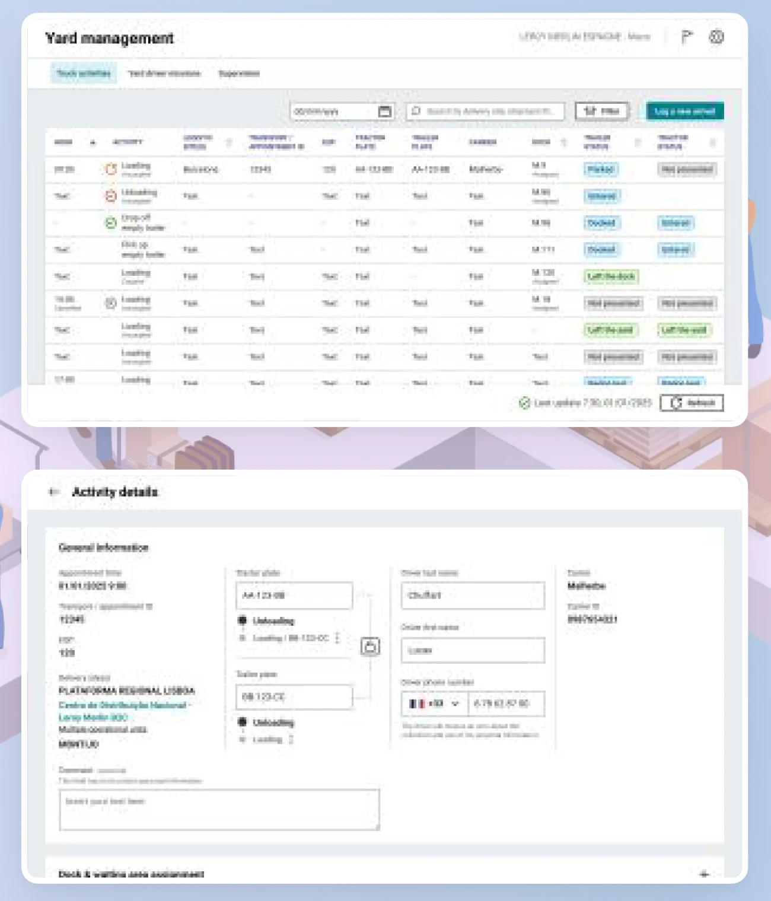Edit the driver phone number field
The image size is (771, 901).
pyautogui.click(x=506, y=703)
